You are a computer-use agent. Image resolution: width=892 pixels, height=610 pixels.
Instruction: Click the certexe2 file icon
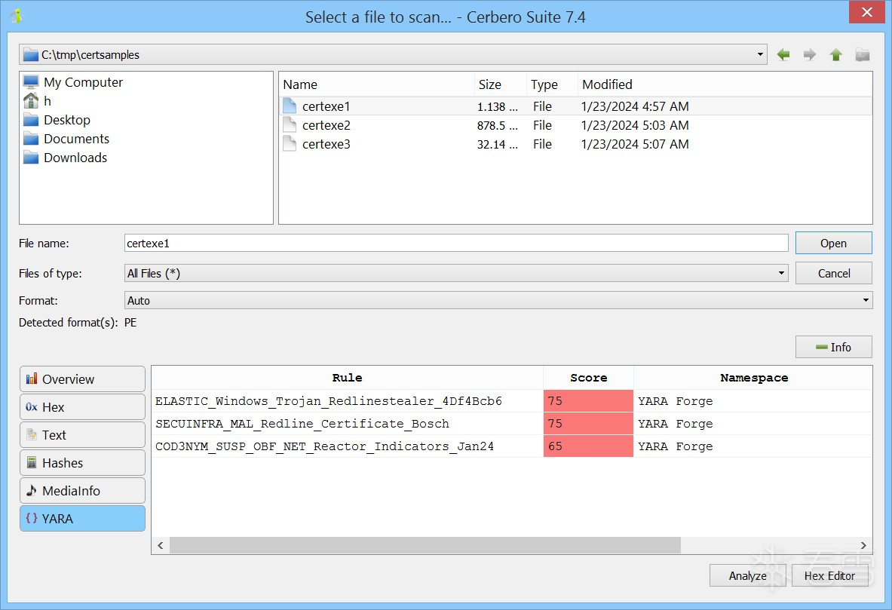click(x=290, y=124)
